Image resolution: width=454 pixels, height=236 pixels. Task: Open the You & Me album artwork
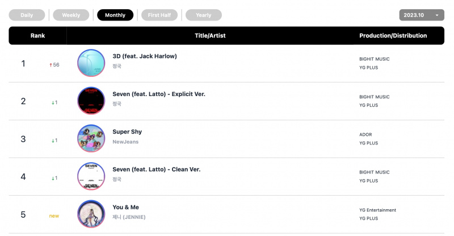pos(91,214)
